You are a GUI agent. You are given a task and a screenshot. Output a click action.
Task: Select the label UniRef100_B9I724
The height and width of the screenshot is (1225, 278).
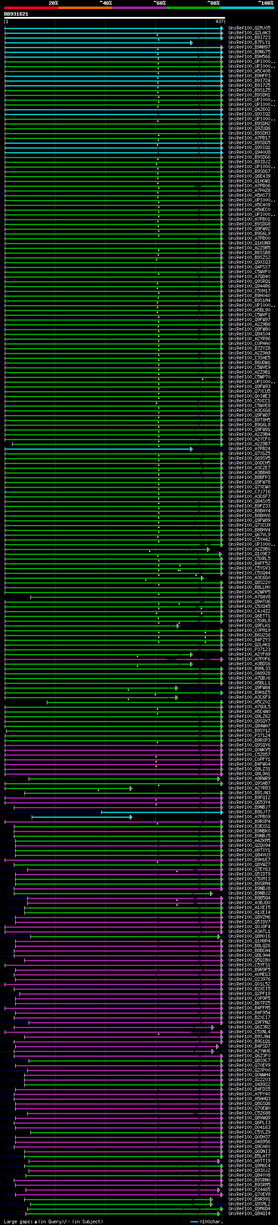pos(249,81)
